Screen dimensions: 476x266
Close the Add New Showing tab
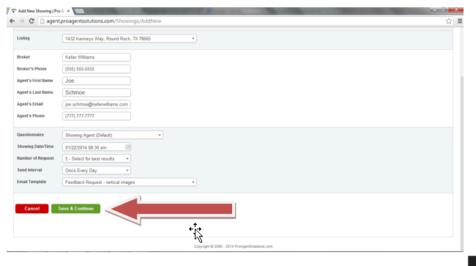point(68,11)
